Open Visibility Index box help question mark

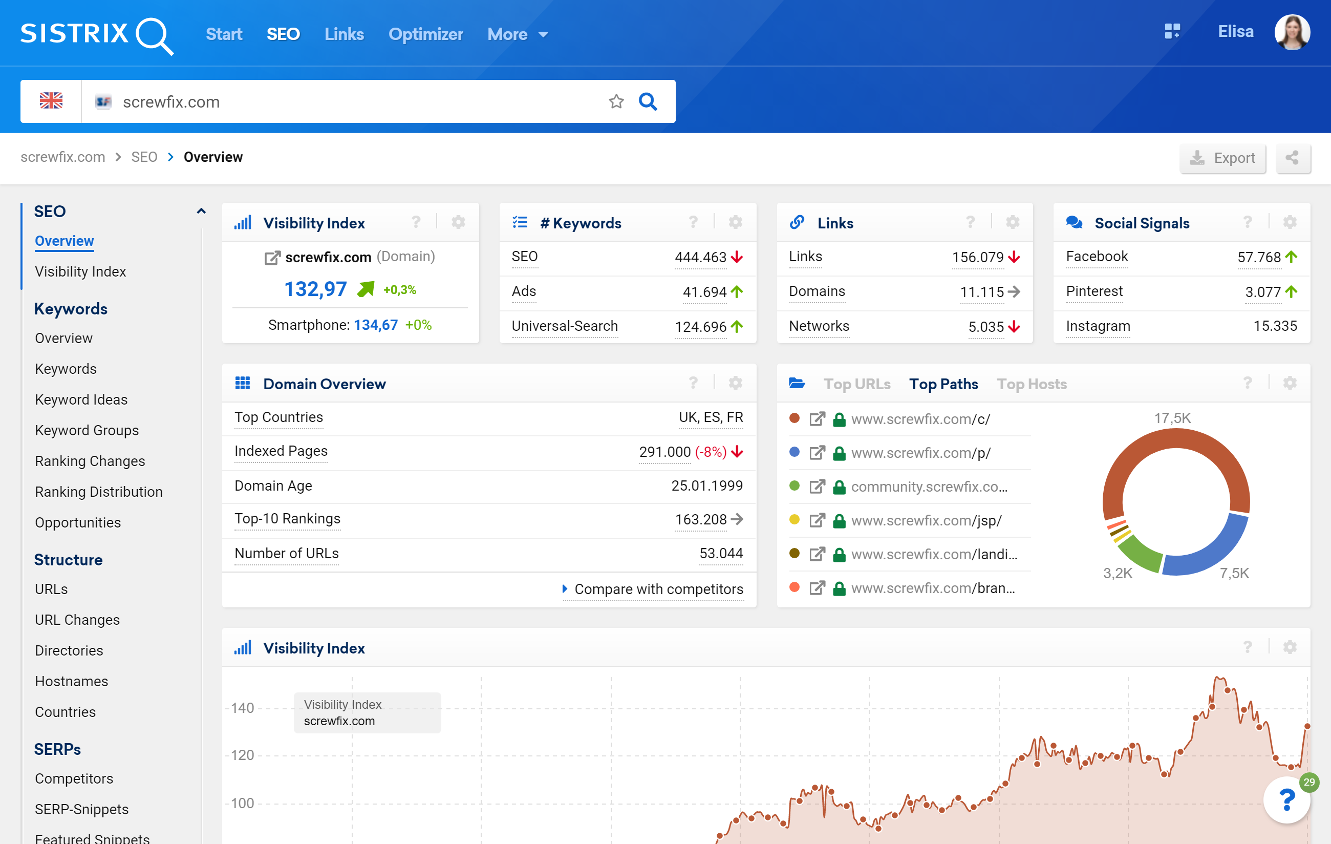point(416,222)
